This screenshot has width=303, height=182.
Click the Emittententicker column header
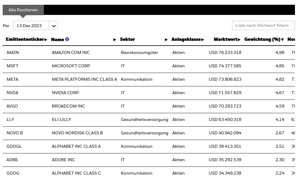pyautogui.click(x=25, y=39)
